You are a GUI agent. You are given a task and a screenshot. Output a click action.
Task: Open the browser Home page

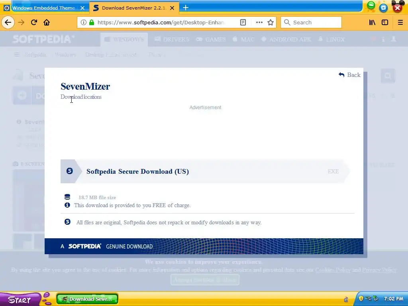47,22
